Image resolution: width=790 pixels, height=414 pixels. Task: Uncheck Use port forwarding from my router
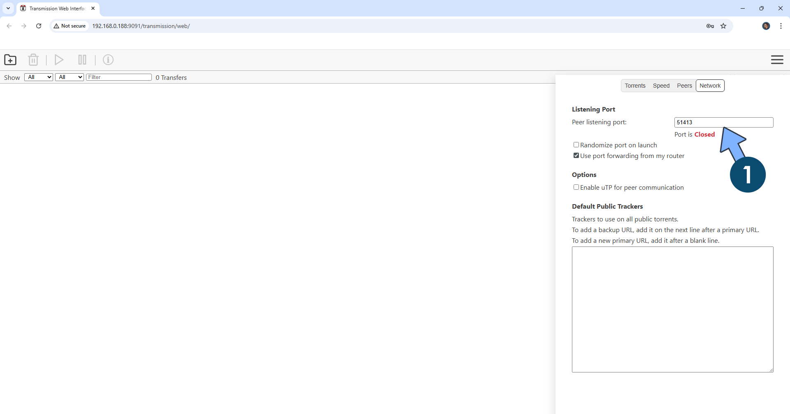(576, 156)
